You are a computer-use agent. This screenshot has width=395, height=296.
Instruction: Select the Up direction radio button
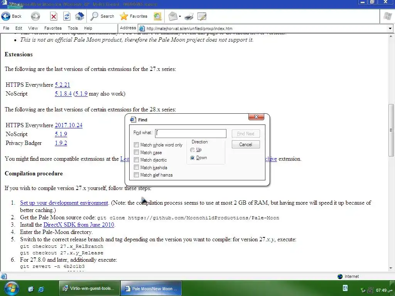pos(192,150)
